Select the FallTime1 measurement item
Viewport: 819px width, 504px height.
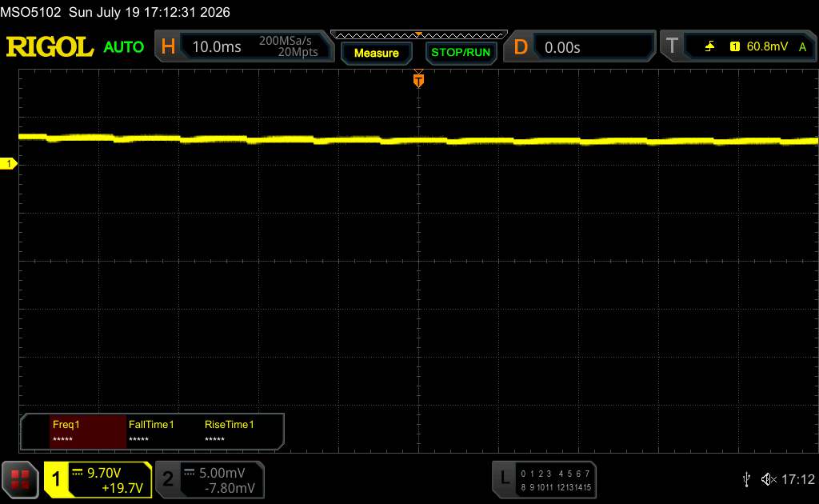(151, 431)
